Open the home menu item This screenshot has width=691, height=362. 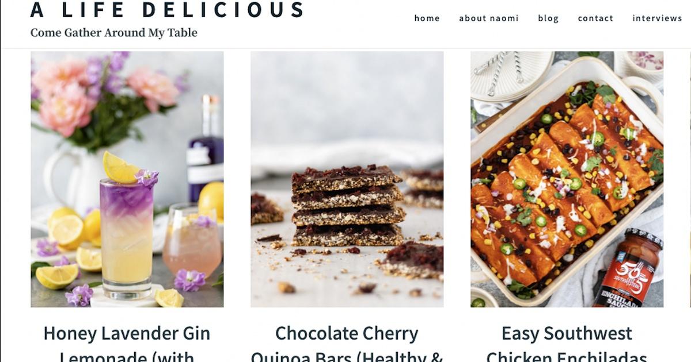pyautogui.click(x=427, y=18)
